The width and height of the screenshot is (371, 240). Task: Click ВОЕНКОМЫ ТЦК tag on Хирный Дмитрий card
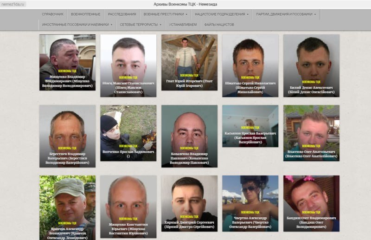pyautogui.click(x=189, y=216)
